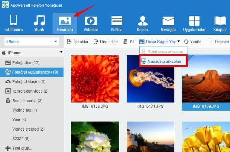Screen dimensions: 230x152
Task: Open the Mesajlar envelope icon
Action: point(168,21)
